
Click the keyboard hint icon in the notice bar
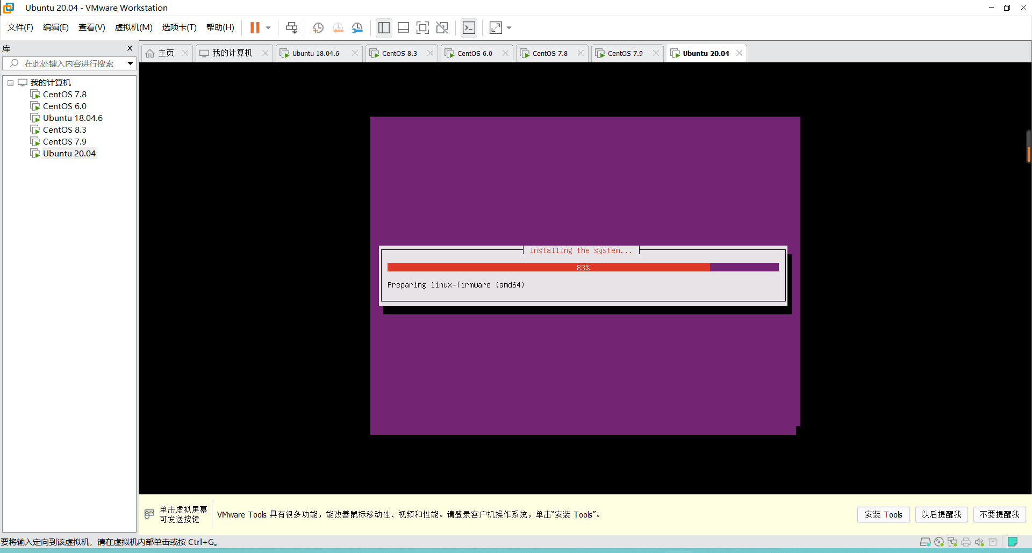(x=149, y=514)
